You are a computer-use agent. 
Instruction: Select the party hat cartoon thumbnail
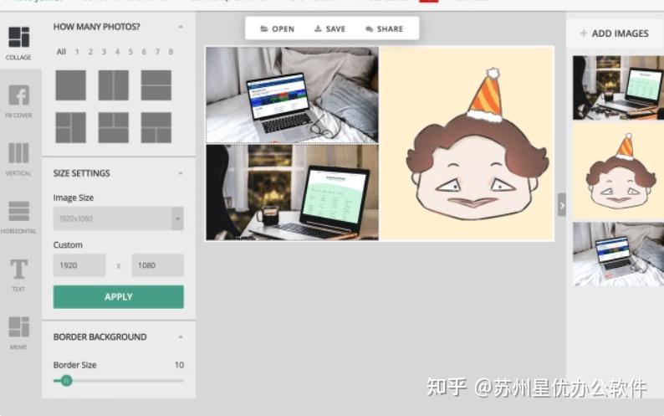click(618, 172)
